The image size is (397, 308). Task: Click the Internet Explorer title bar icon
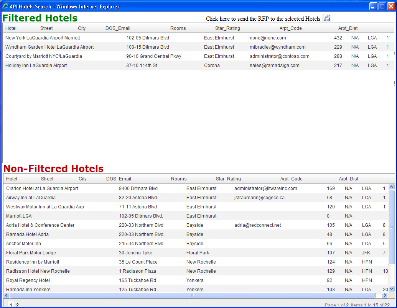click(x=5, y=7)
